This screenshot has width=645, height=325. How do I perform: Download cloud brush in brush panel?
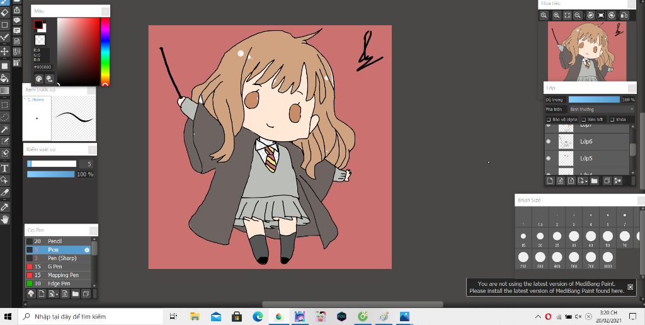coord(31,294)
